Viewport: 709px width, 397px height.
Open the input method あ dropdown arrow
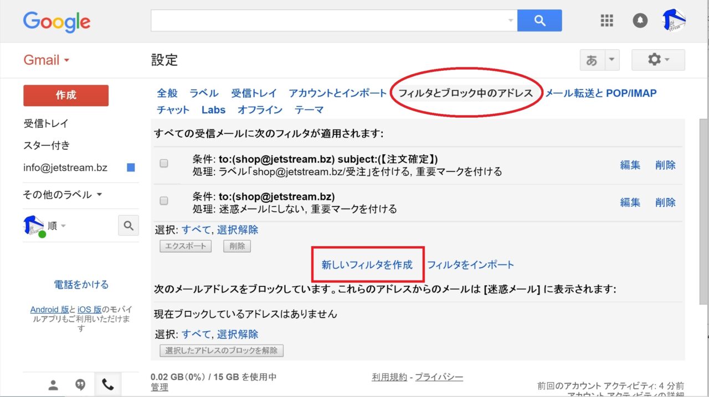(x=612, y=60)
